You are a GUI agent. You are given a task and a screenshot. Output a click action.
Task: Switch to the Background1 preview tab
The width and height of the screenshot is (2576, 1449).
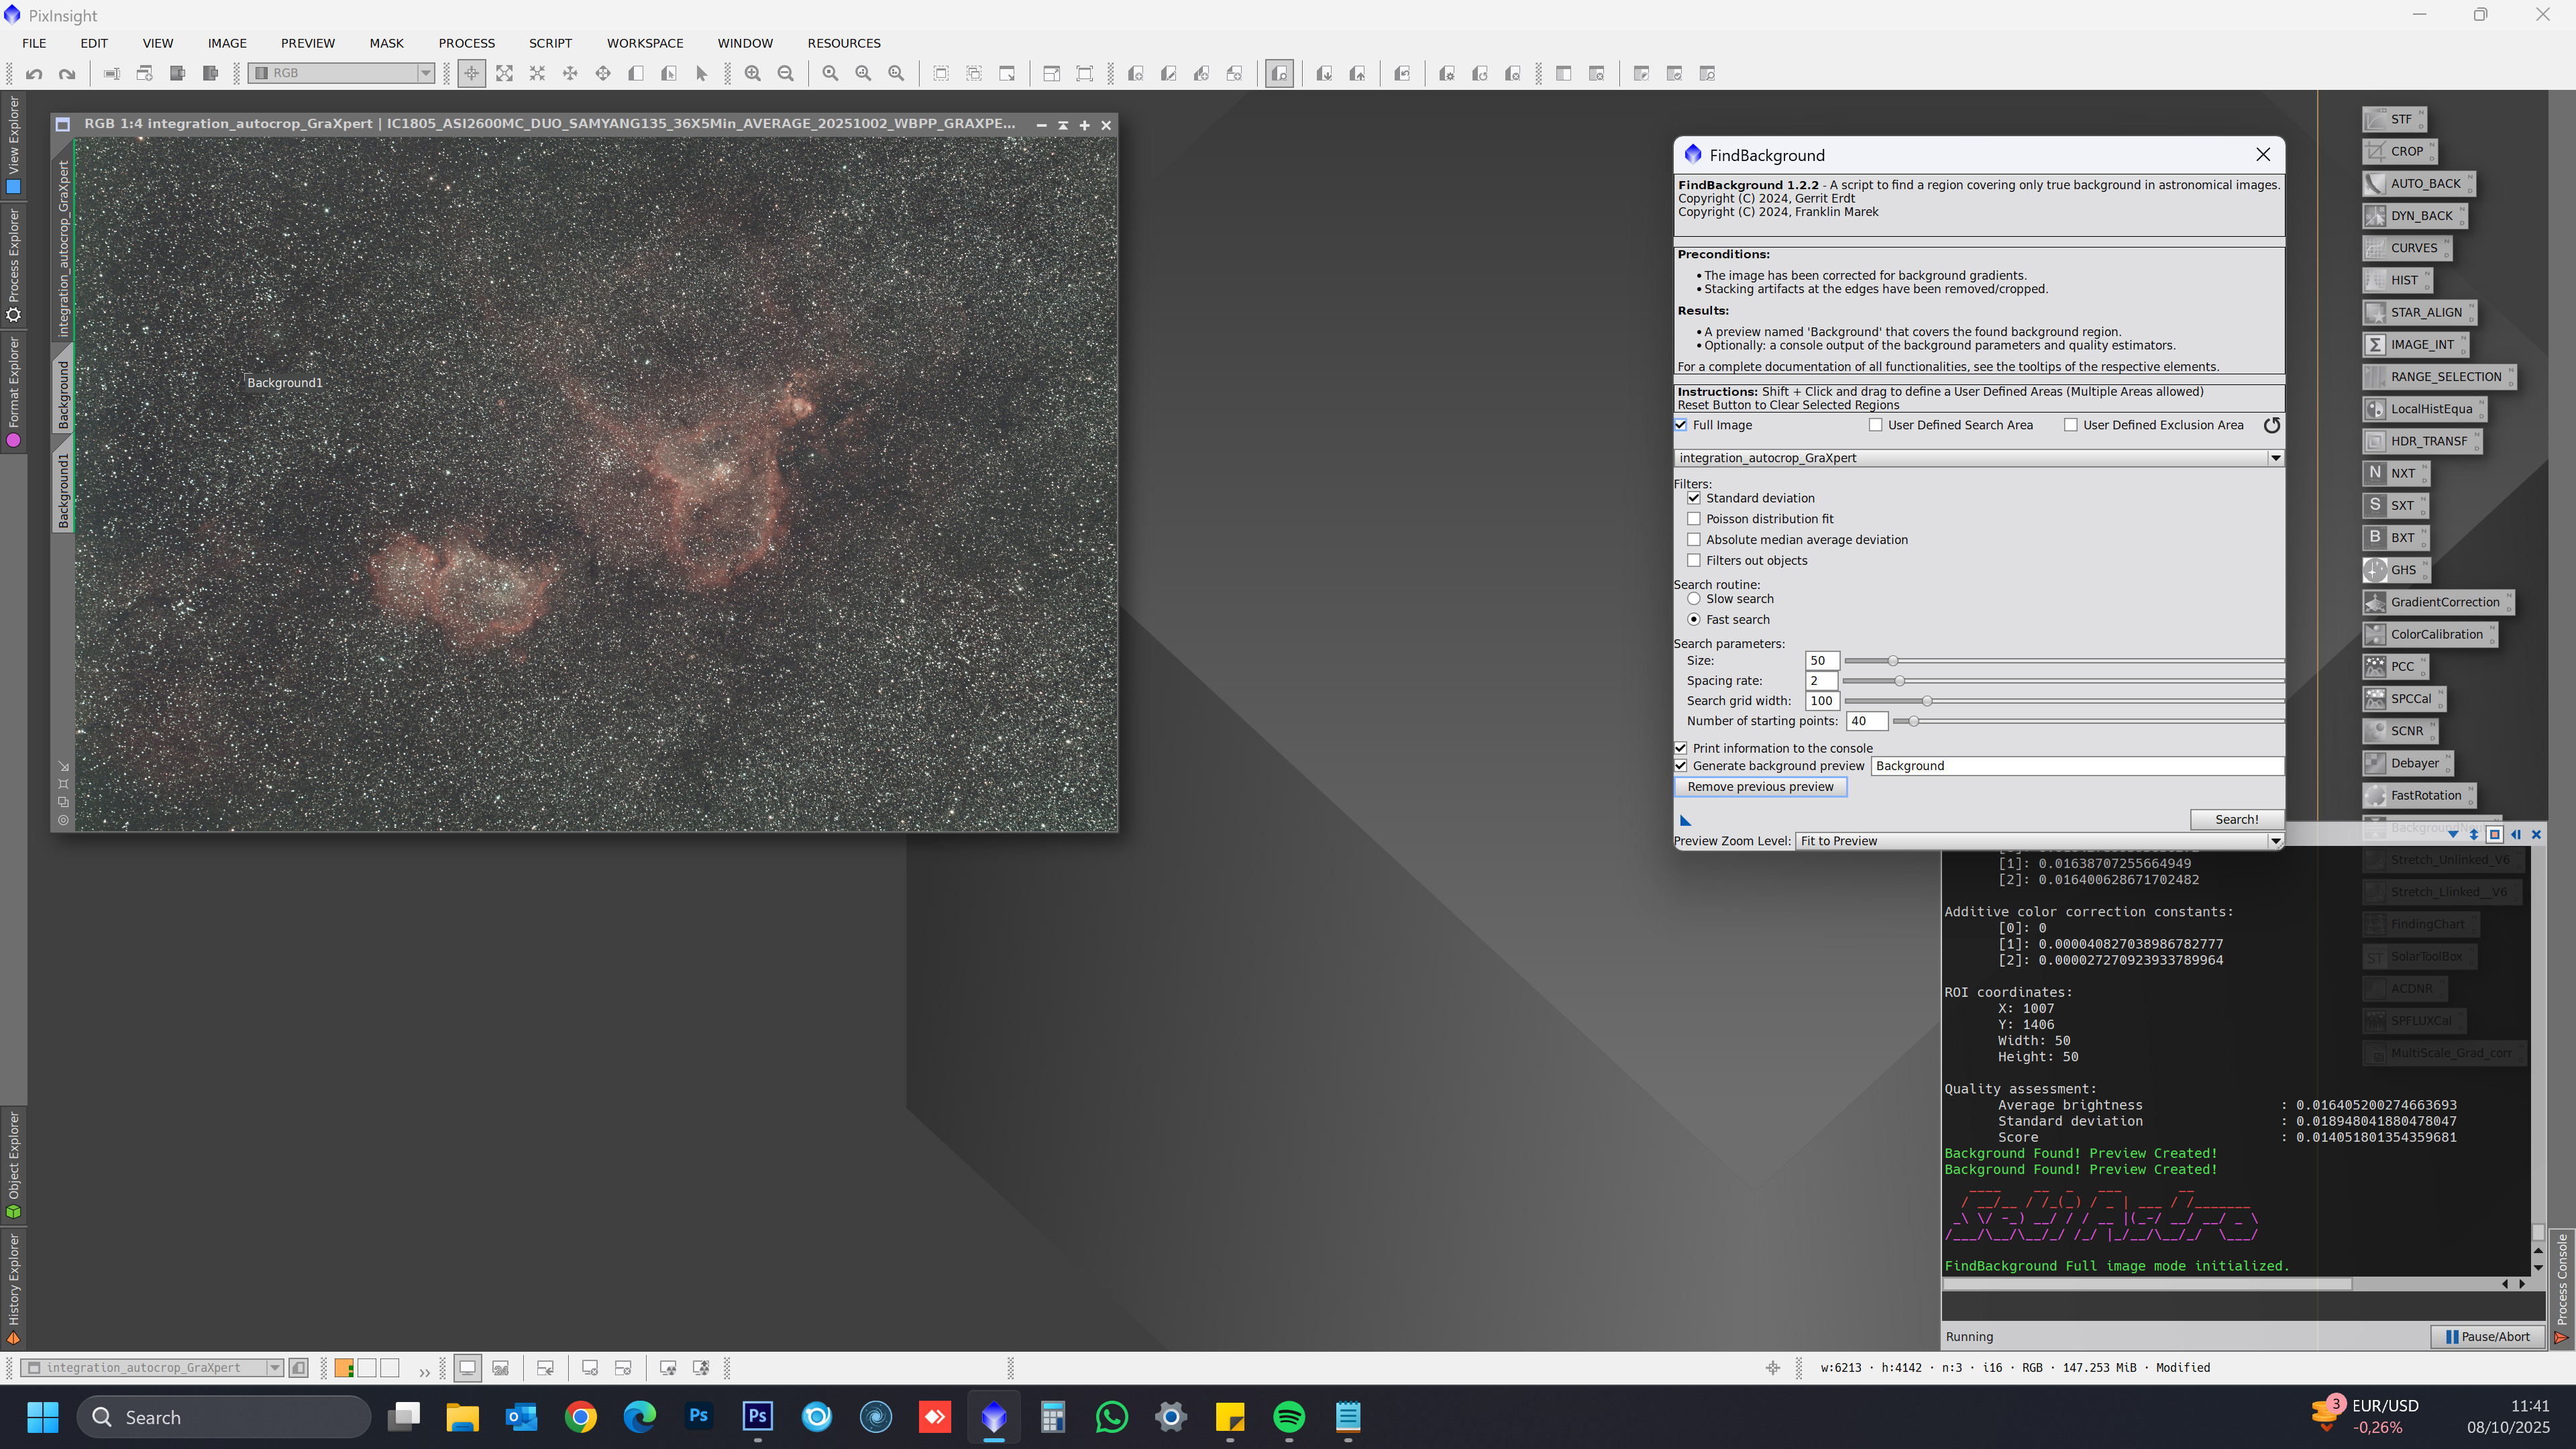[64, 490]
